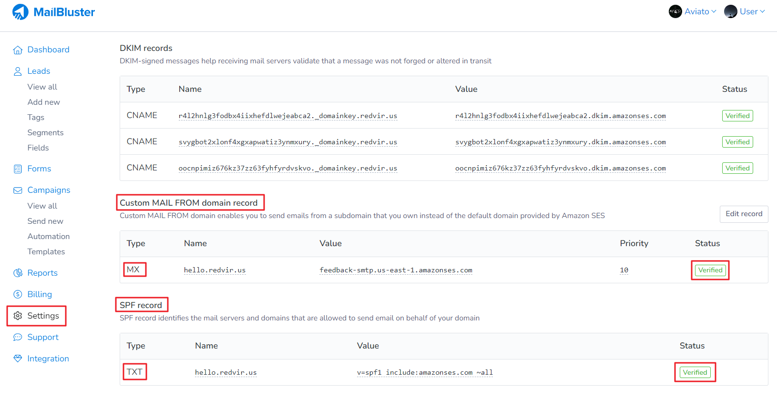Click the Leads person icon
Viewport: 777px width, 399px height.
point(18,71)
